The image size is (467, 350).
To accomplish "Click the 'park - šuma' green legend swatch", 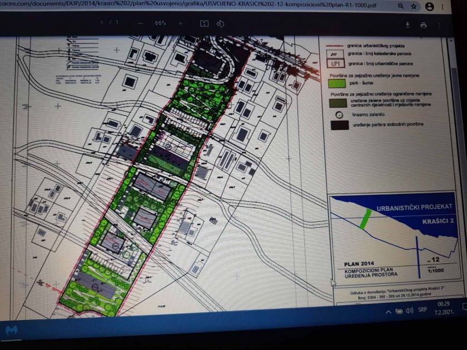I will click(x=336, y=83).
